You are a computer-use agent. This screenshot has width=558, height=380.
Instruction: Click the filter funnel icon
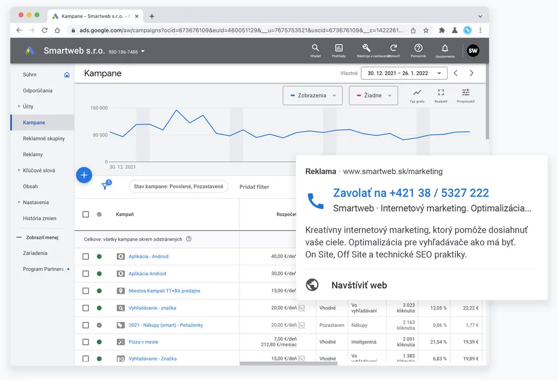(105, 186)
